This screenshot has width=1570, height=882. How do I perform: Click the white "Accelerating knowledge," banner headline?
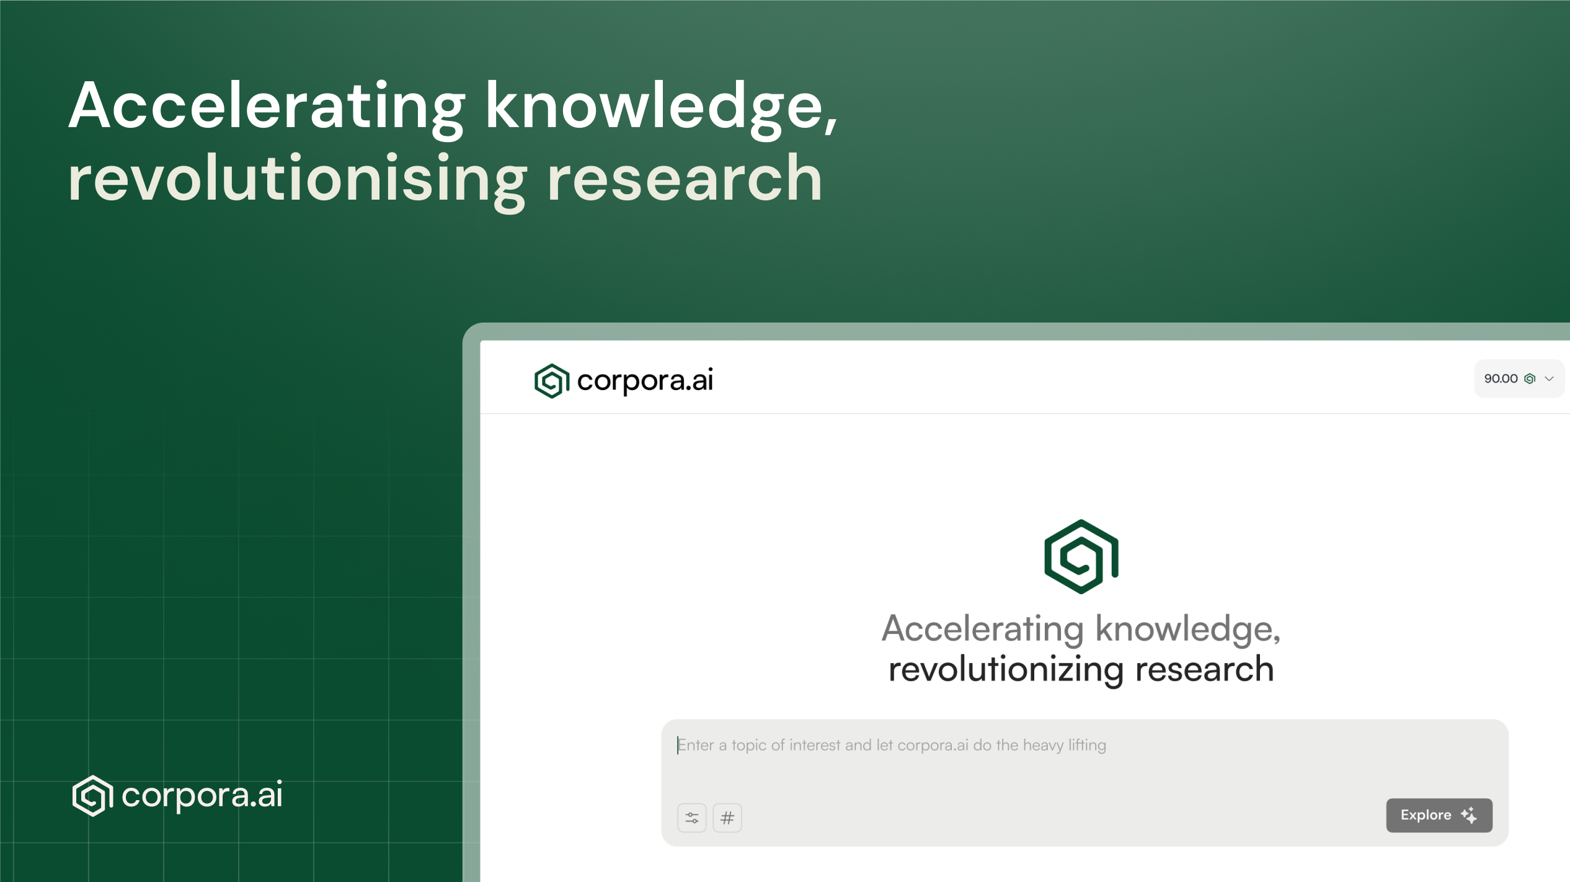[453, 107]
